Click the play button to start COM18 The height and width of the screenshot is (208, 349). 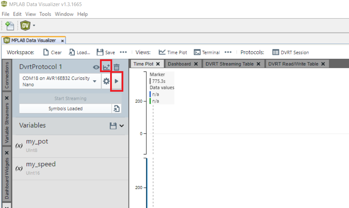pyautogui.click(x=117, y=81)
